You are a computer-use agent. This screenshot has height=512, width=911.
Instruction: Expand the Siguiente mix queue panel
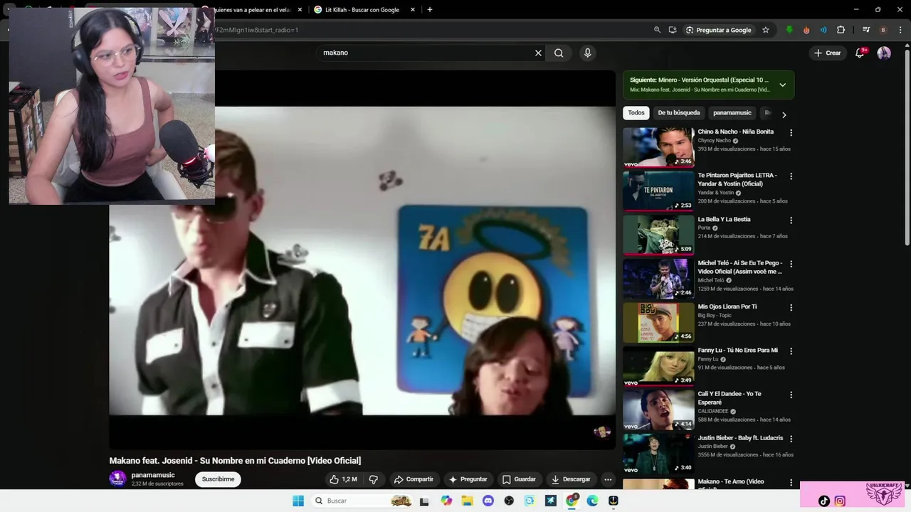click(782, 85)
